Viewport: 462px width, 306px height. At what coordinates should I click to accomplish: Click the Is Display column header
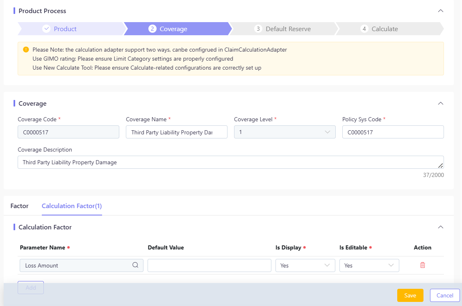288,247
